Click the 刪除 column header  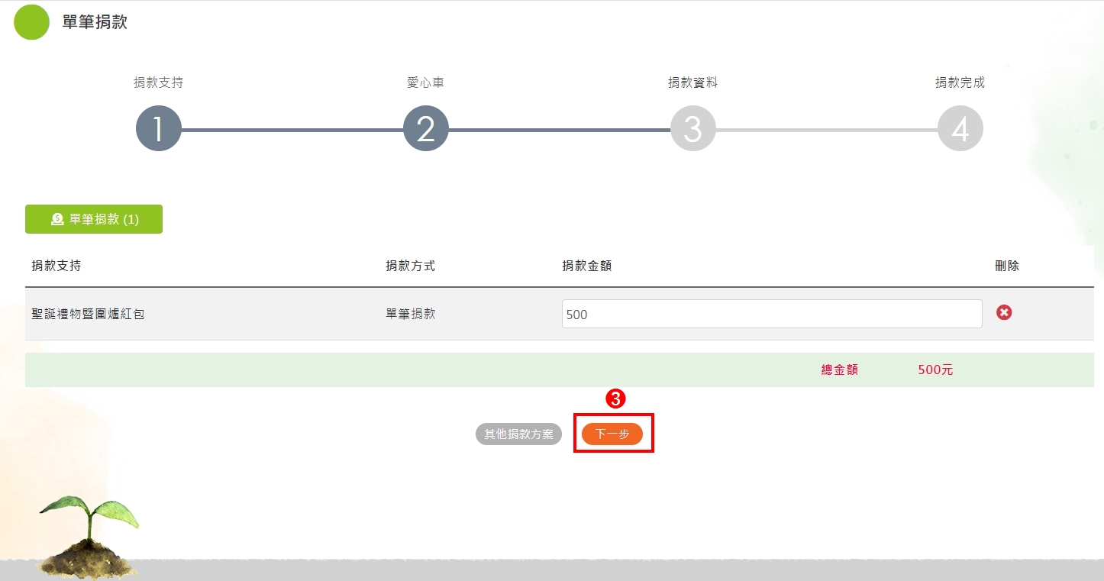(x=1007, y=266)
